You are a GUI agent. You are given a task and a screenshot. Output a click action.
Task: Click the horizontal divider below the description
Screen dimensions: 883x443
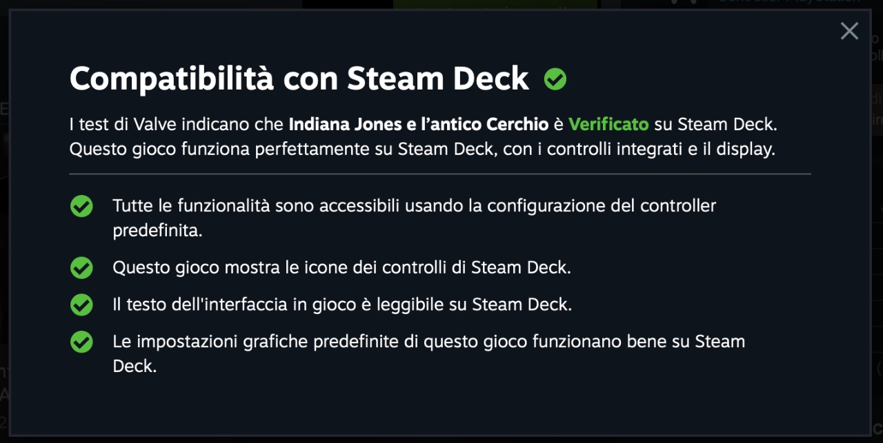[x=440, y=174]
